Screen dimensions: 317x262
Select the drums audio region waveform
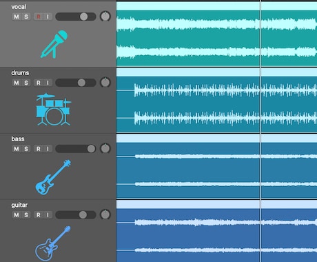pos(217,104)
